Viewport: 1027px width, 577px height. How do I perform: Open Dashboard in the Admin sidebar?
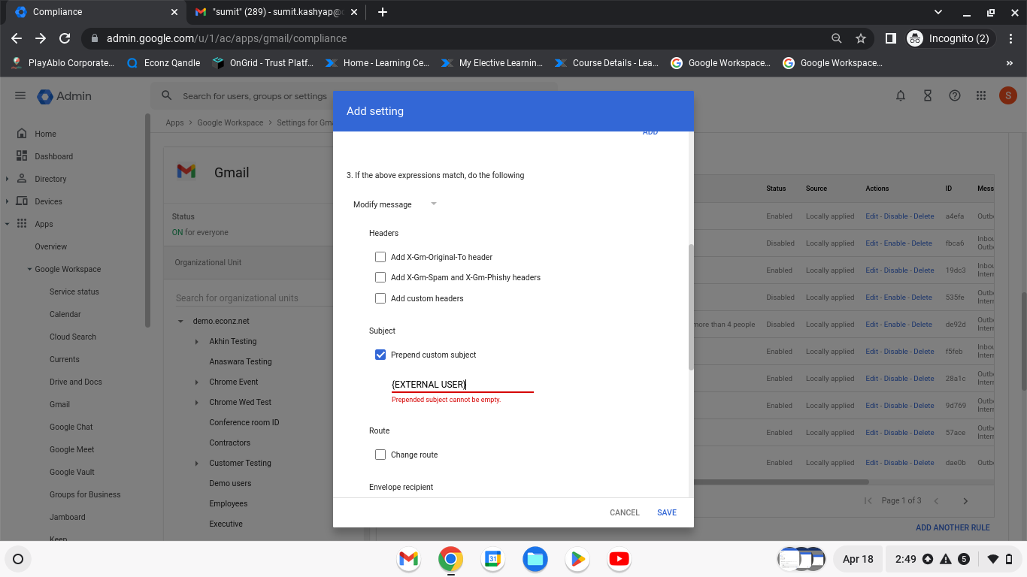pyautogui.click(x=53, y=156)
